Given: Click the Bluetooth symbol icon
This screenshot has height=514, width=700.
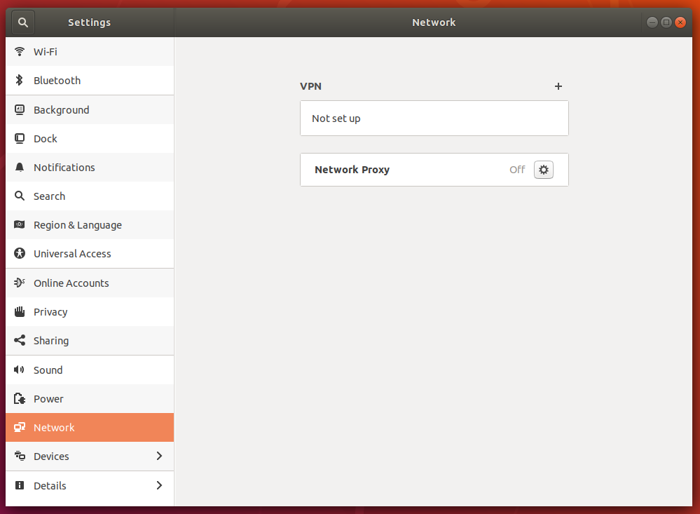Looking at the screenshot, I should [x=20, y=80].
